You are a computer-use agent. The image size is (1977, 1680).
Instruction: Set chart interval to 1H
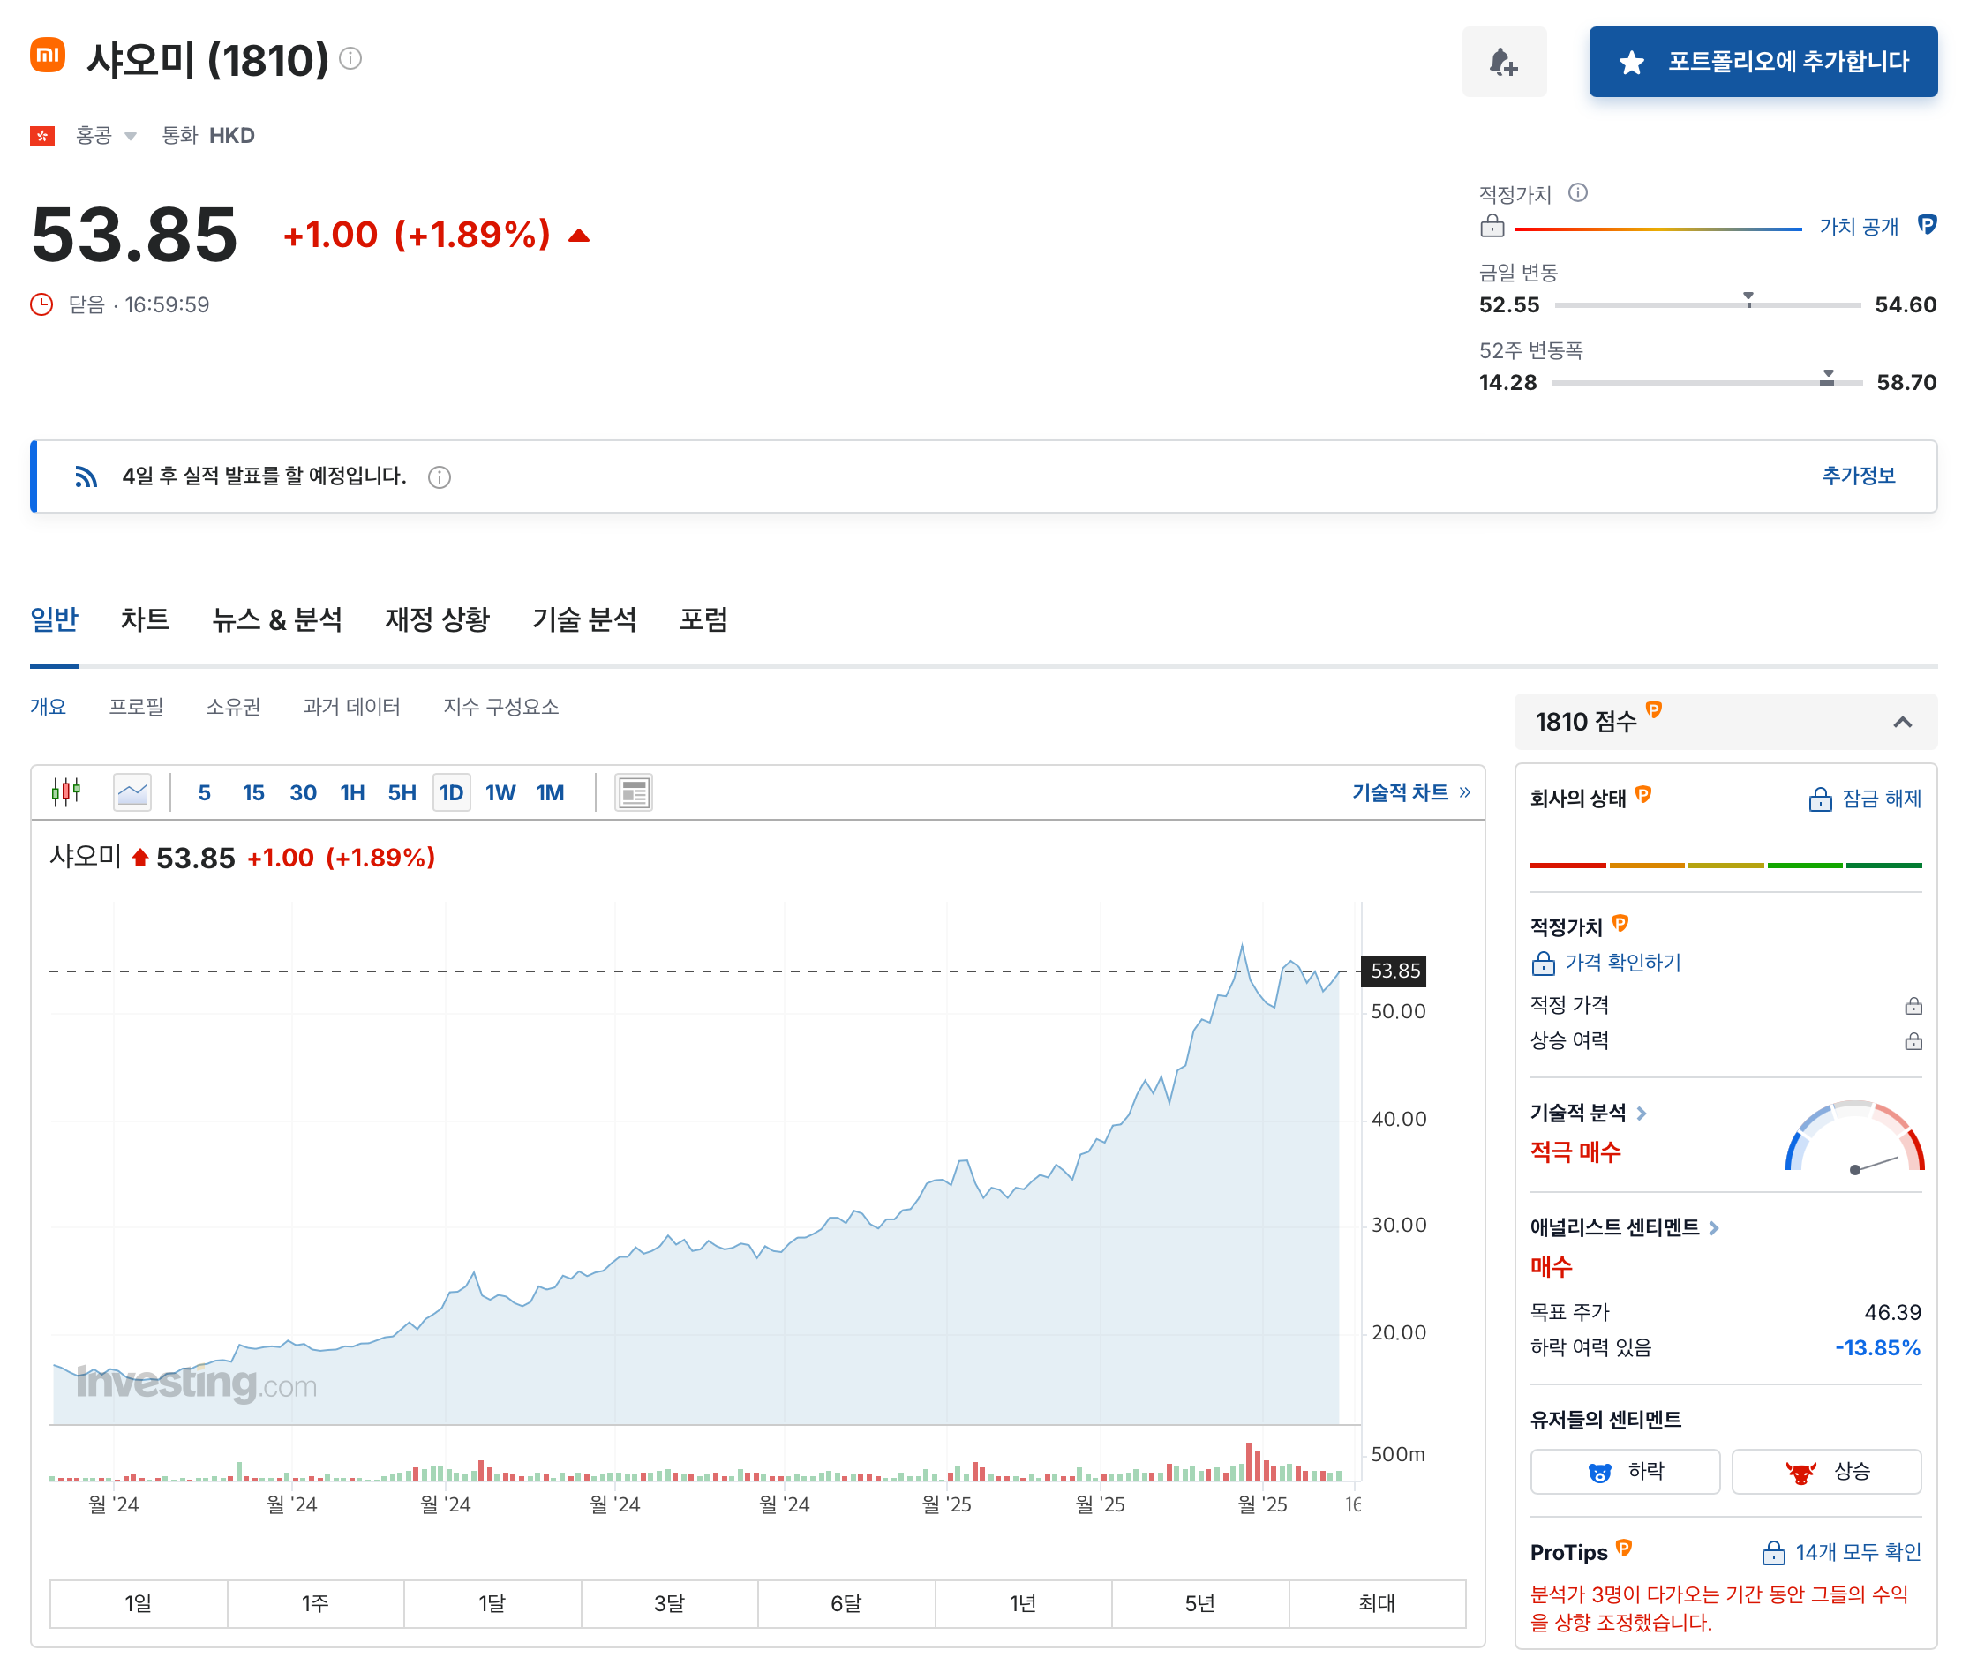coord(352,792)
